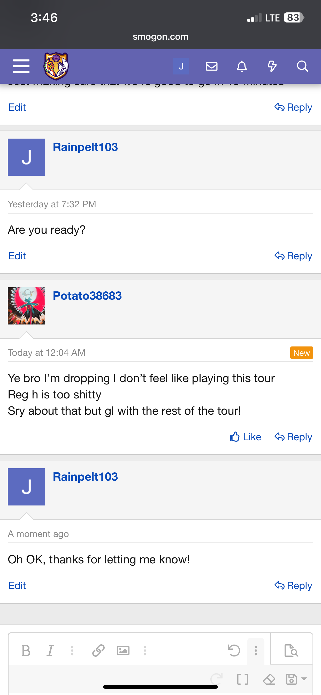Toggle italic formatting in the editor
Image resolution: width=321 pixels, height=695 pixels.
[x=50, y=651]
